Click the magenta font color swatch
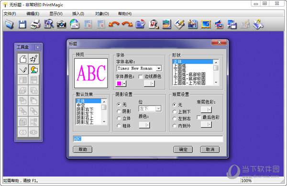The image size is (287, 186). 119,84
